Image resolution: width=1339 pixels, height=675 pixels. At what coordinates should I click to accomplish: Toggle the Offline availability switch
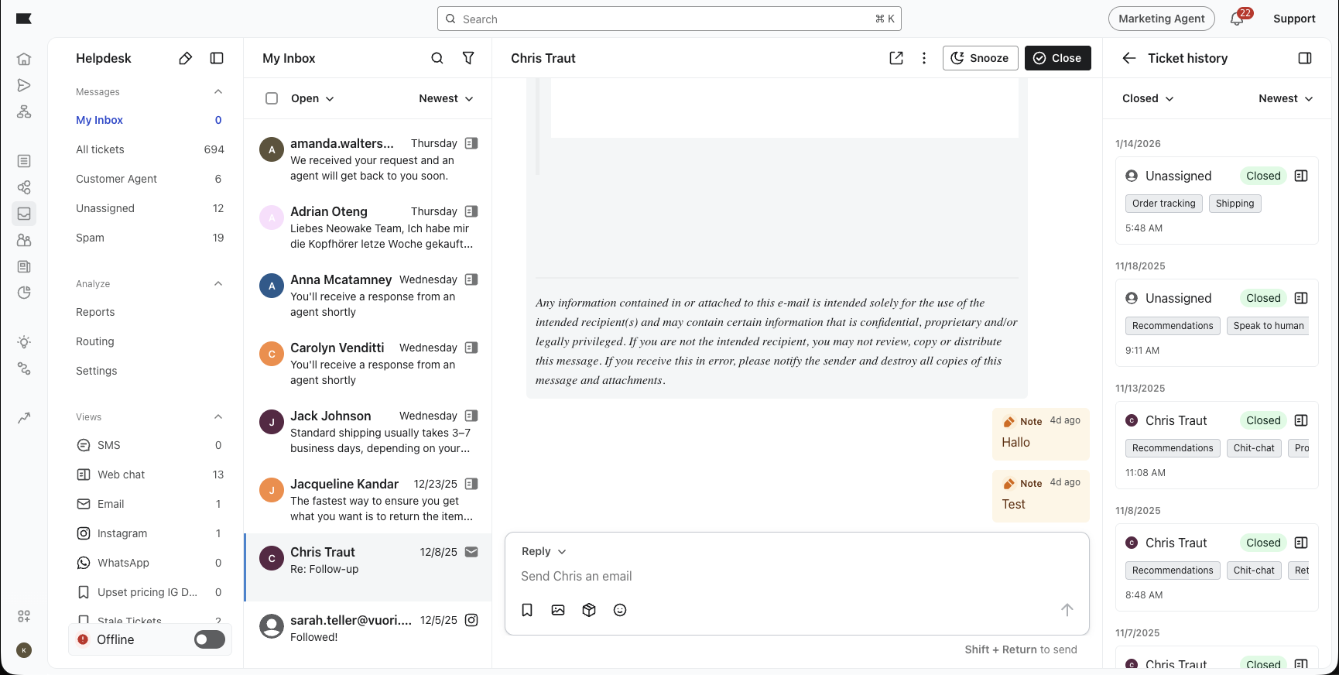tap(209, 639)
